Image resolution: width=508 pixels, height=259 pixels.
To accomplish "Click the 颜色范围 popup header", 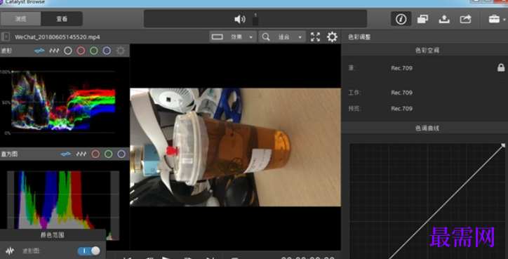I will (x=53, y=235).
